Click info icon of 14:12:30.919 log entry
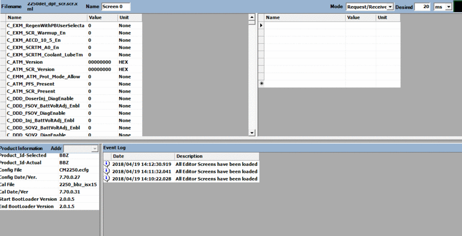Viewport: 462px width, 236px height. (x=107, y=164)
